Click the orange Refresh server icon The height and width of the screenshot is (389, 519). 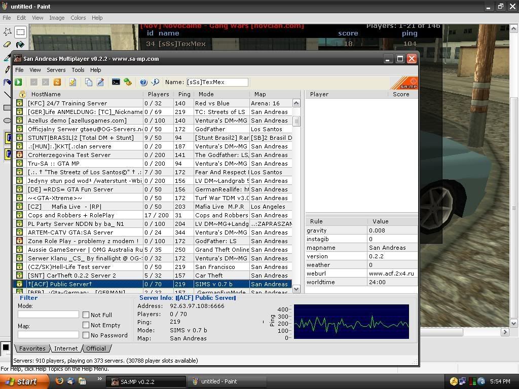pyautogui.click(x=57, y=82)
